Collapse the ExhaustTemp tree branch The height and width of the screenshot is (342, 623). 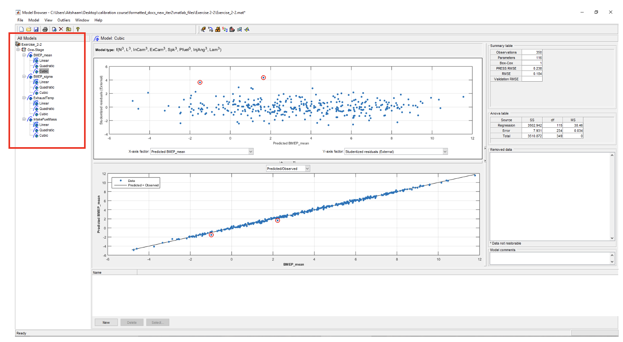point(24,98)
